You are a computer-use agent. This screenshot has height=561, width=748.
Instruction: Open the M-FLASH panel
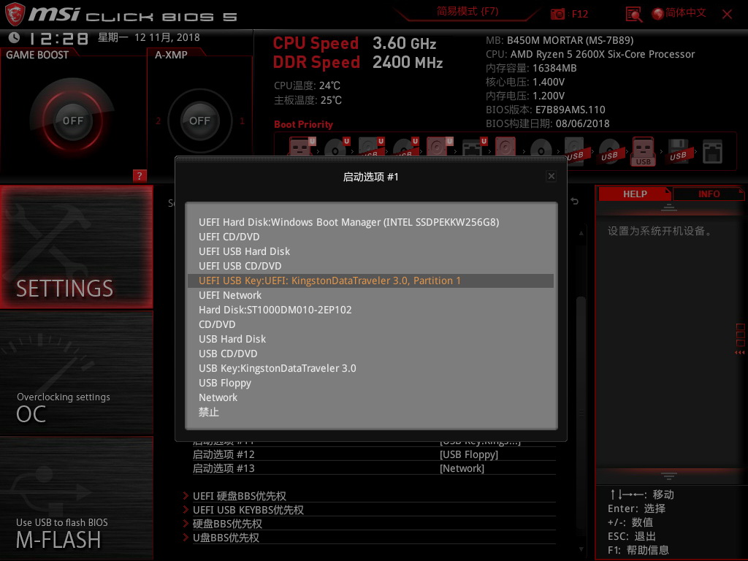[x=76, y=498]
